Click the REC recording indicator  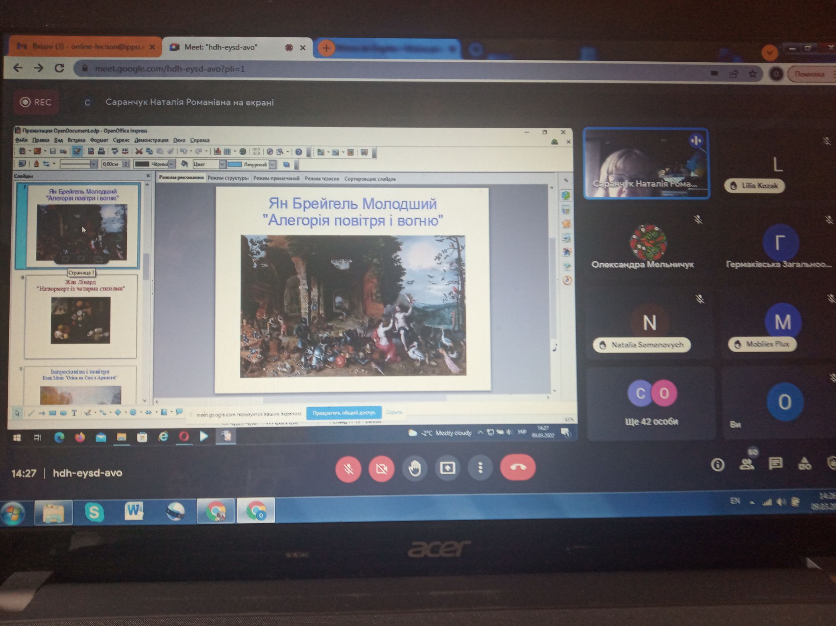pyautogui.click(x=36, y=102)
